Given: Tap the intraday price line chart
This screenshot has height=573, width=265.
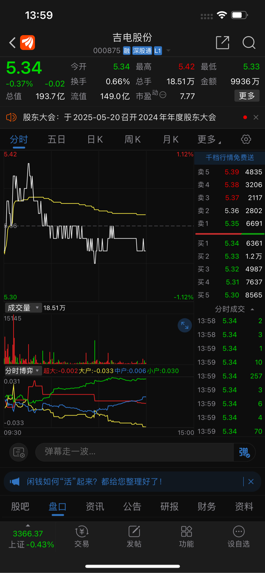Looking at the screenshot, I should (99, 226).
